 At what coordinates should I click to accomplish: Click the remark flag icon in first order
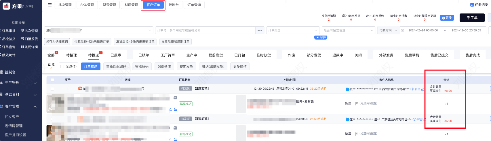357,103
